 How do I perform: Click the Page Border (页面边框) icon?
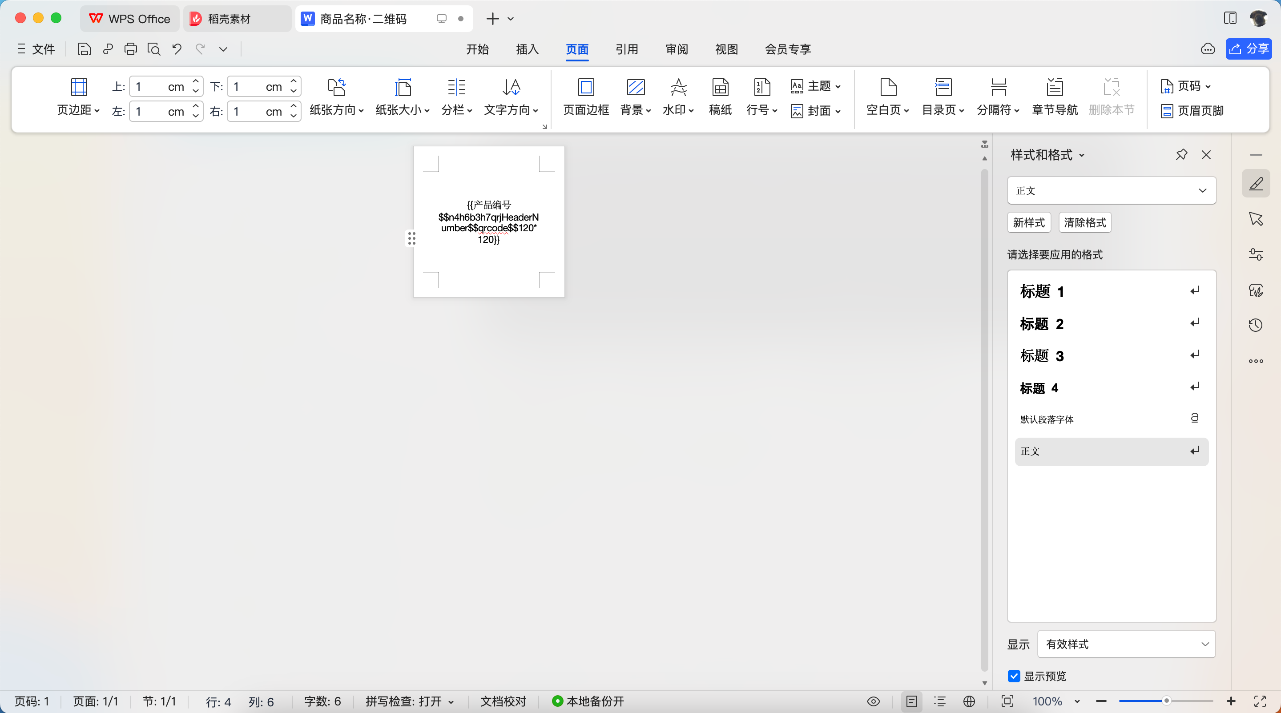586,88
